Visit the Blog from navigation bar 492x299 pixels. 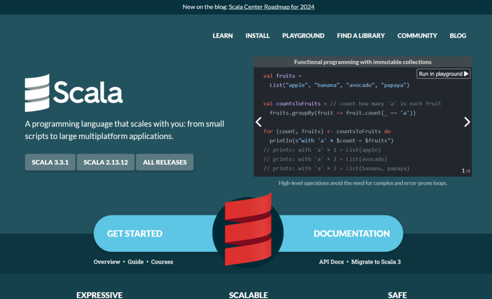(x=457, y=36)
